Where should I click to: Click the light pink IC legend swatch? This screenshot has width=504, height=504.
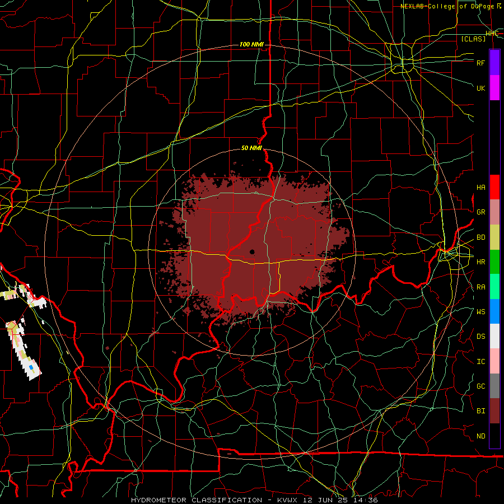click(494, 361)
